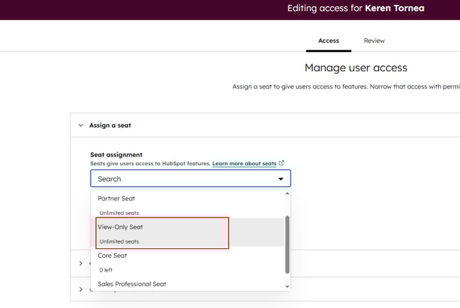This screenshot has width=460, height=308.
Task: Click the external link icon beside Learn more
Action: (281, 163)
